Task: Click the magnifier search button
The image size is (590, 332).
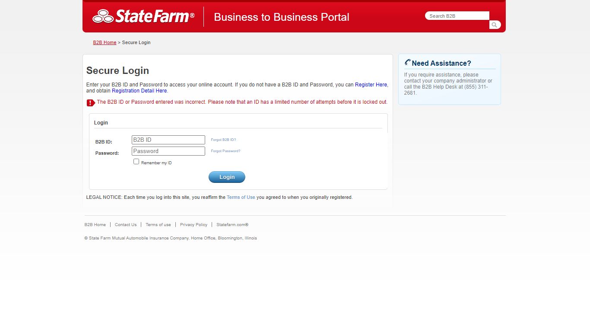Action: (495, 25)
